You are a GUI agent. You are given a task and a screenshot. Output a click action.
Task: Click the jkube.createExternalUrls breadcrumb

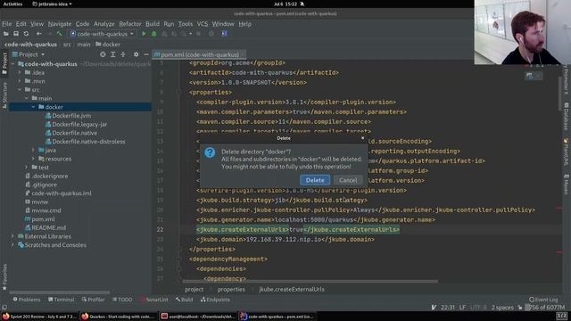pos(292,290)
